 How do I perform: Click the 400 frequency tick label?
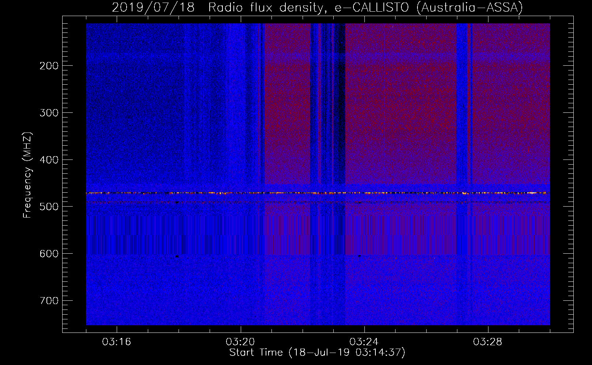click(x=49, y=160)
